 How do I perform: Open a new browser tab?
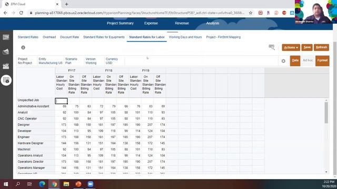point(66,4)
